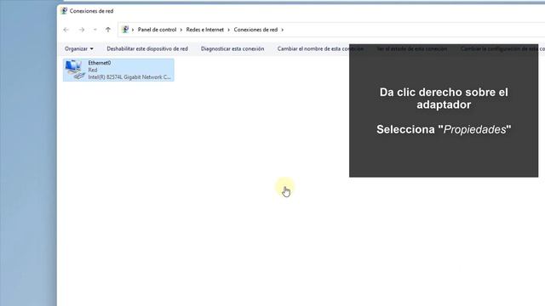Open recent locations dropdown arrow
This screenshot has height=306, width=545.
pyautogui.click(x=95, y=30)
